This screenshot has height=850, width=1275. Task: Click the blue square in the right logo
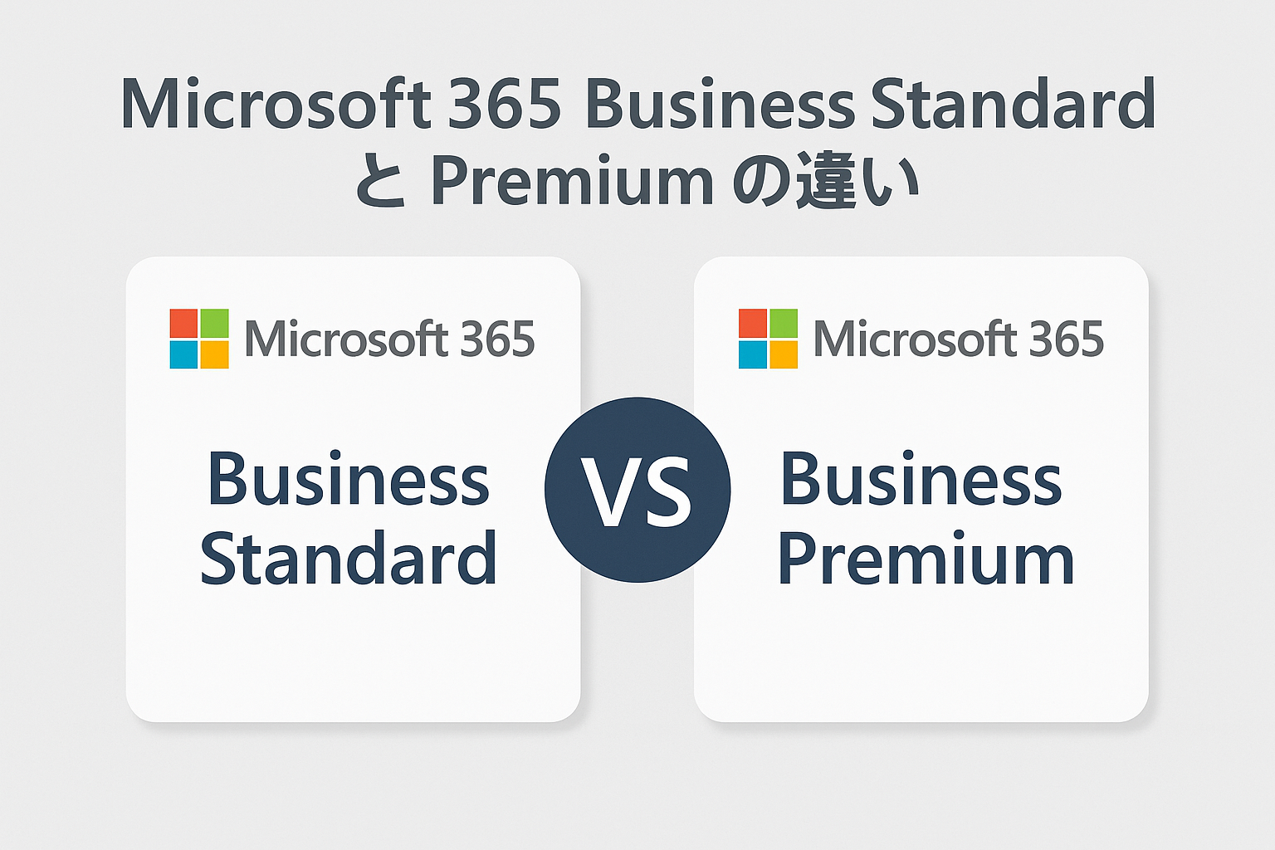pos(752,354)
